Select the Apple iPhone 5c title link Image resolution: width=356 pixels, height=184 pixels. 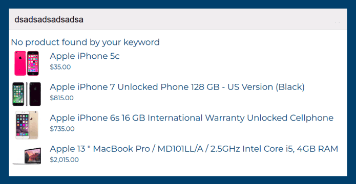pyautogui.click(x=85, y=56)
